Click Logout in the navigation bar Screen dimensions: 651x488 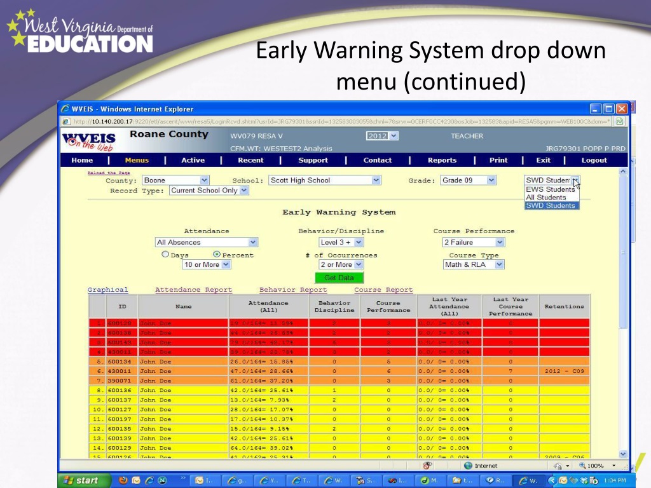pos(594,160)
